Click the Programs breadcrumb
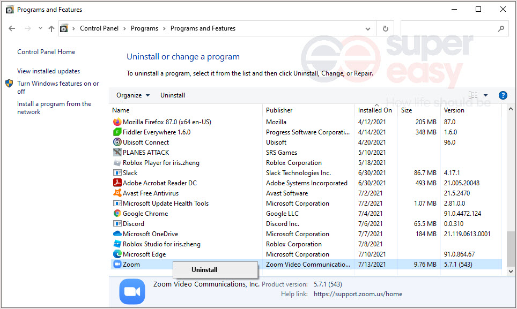Viewport: 517px width, 309px height. pyautogui.click(x=144, y=28)
